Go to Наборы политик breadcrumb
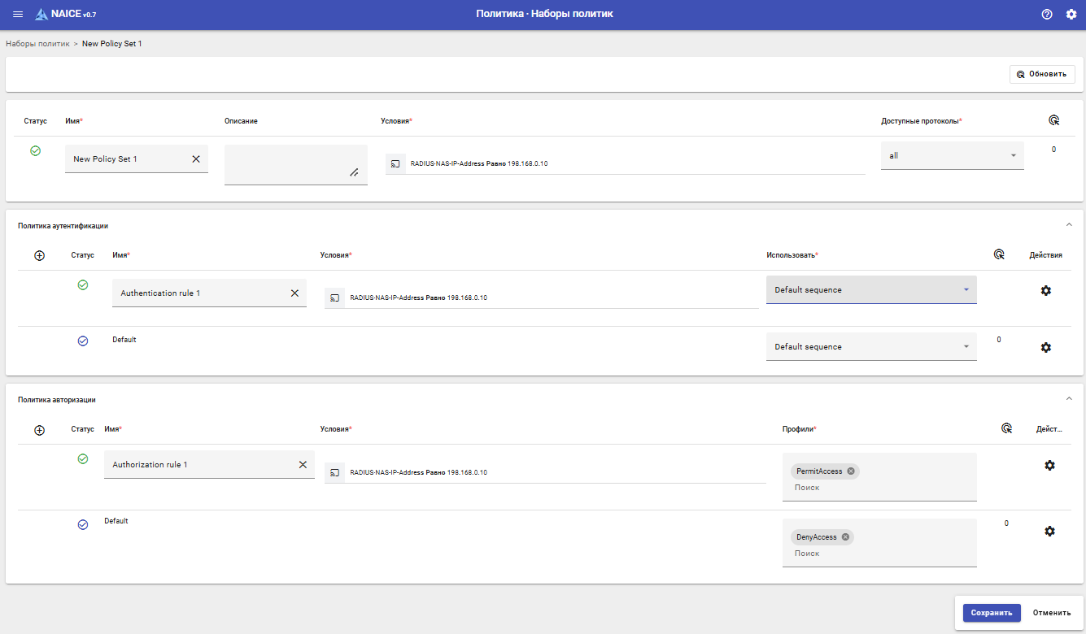 tap(37, 43)
